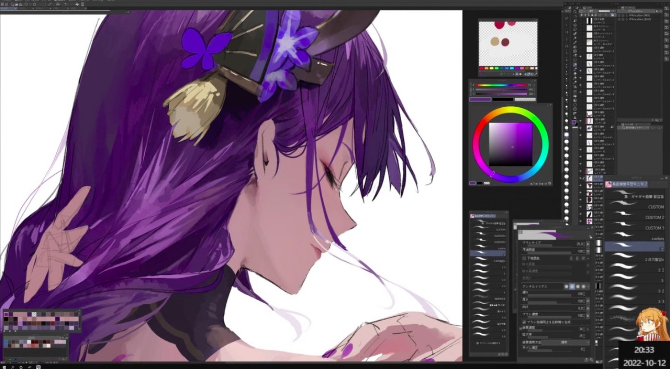Click the Tool Property panel title tab
This screenshot has height=369, width=670.
556,226
